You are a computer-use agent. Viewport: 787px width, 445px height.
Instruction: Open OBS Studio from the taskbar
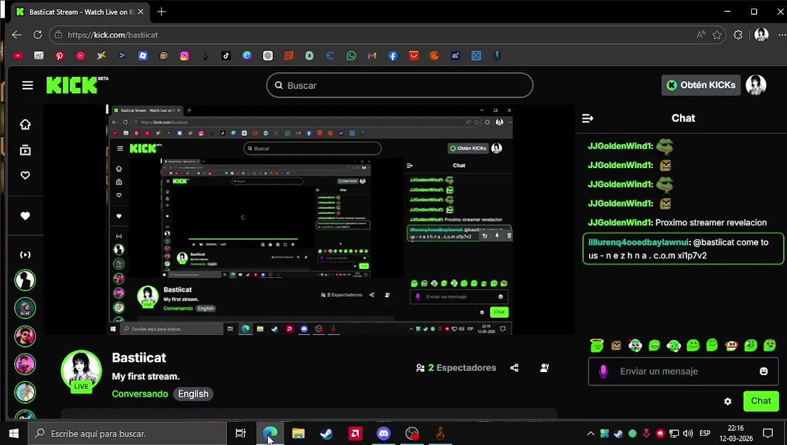[412, 434]
